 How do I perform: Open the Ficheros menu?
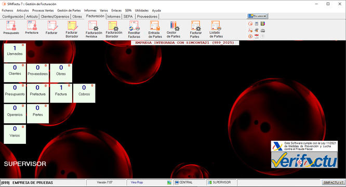7,10
